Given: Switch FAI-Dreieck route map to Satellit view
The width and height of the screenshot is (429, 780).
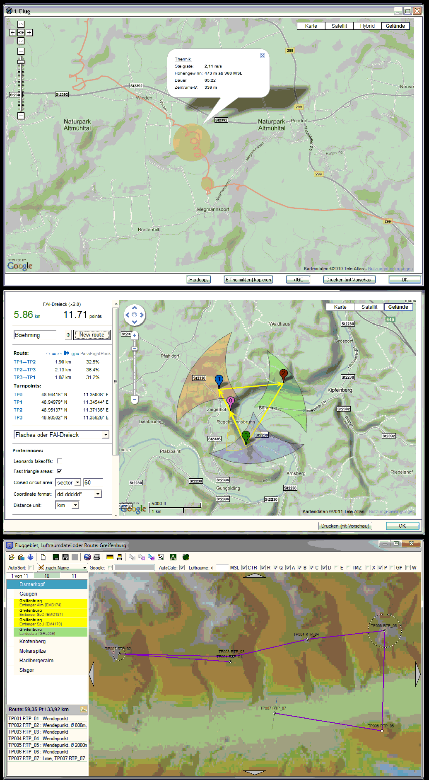Looking at the screenshot, I should tap(369, 307).
